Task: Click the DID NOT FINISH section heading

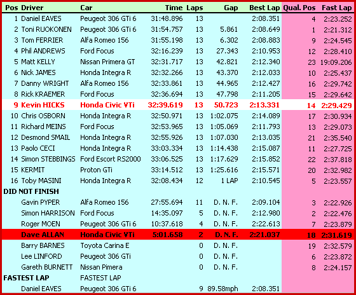Action: 31,191
